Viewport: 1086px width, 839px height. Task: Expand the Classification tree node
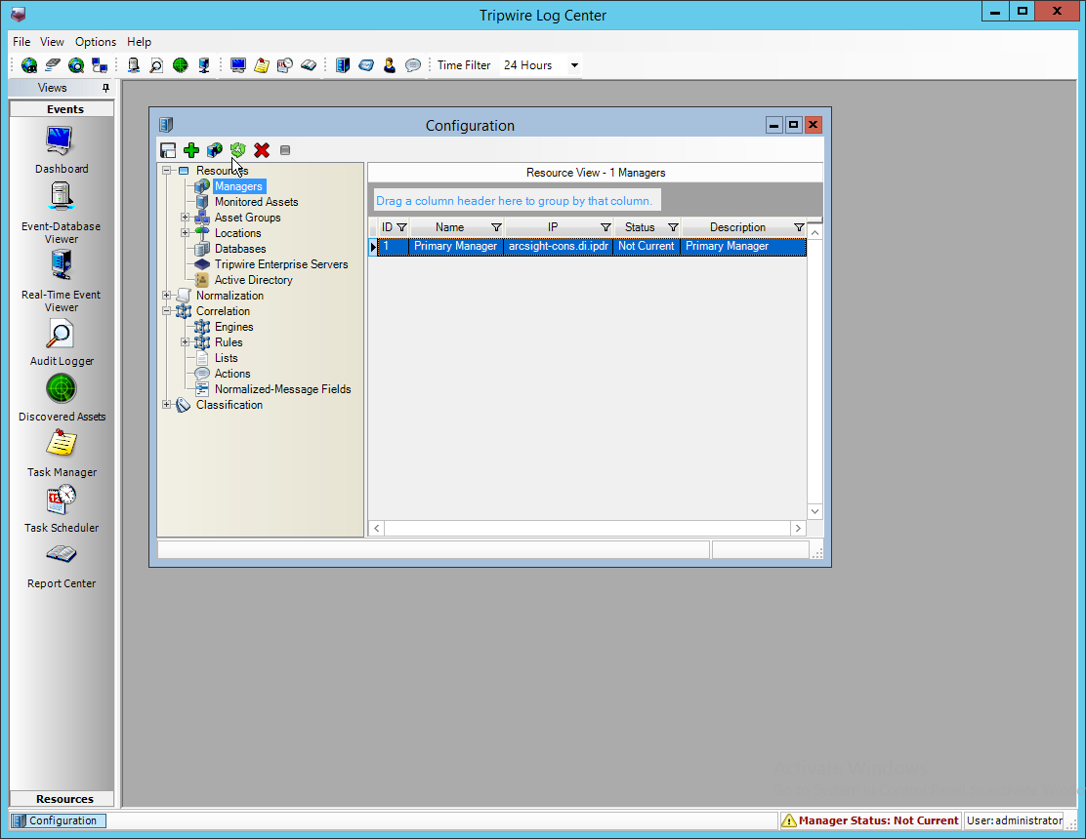click(x=166, y=405)
